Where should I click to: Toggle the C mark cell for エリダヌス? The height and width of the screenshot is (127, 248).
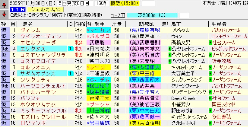[x=70, y=49]
